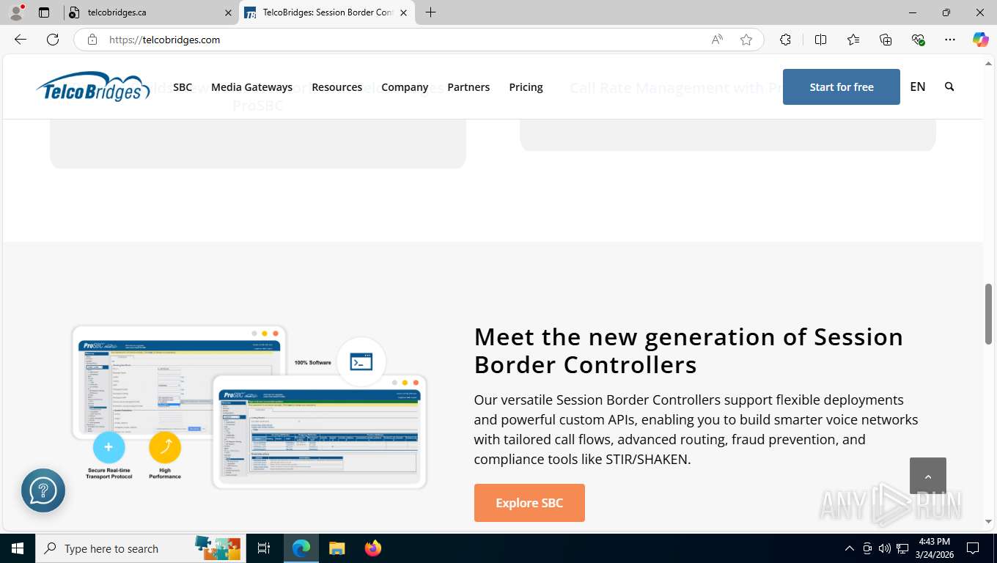
Task: Add this page to favorites
Action: pos(746,40)
